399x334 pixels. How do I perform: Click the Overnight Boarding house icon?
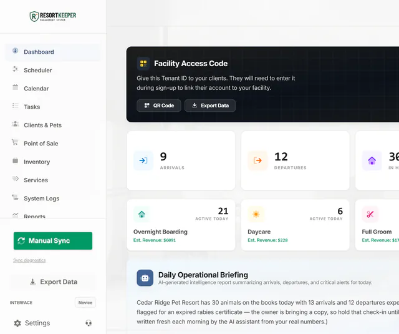point(142,214)
